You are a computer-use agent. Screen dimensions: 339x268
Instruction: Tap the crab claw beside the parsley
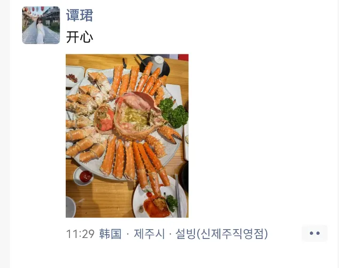point(169,134)
